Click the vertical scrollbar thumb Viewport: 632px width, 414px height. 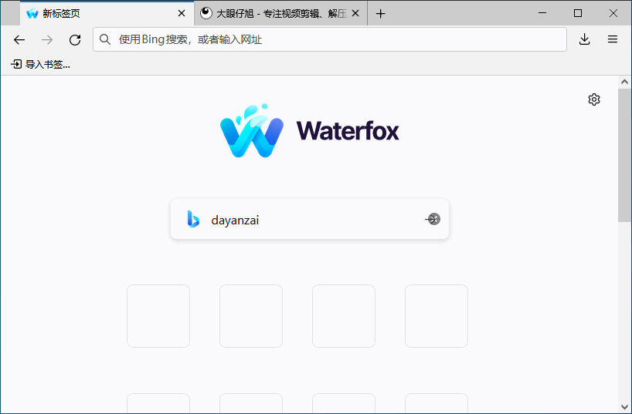coord(624,155)
